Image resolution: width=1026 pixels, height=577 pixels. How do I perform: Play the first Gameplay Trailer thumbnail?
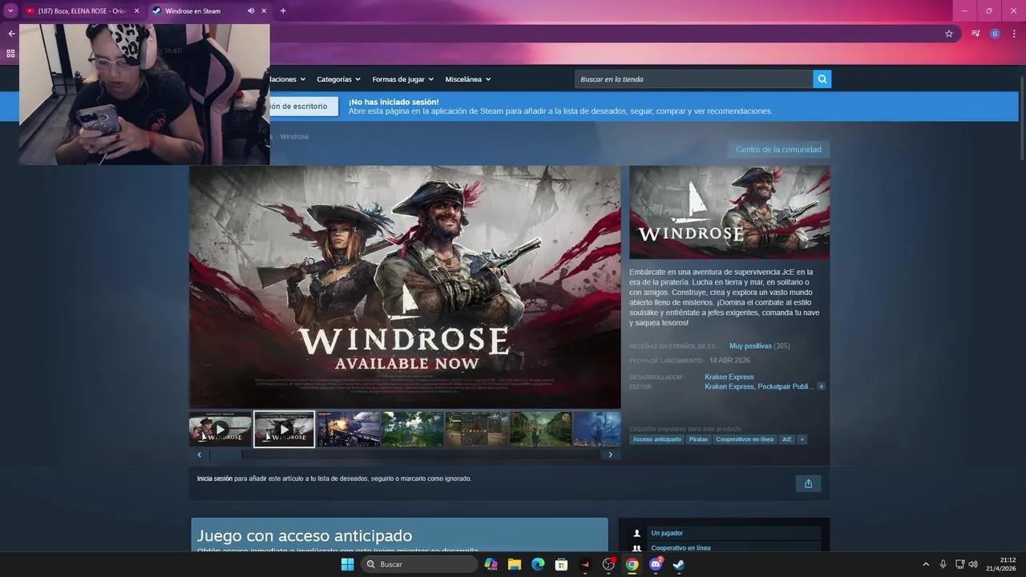click(x=220, y=429)
